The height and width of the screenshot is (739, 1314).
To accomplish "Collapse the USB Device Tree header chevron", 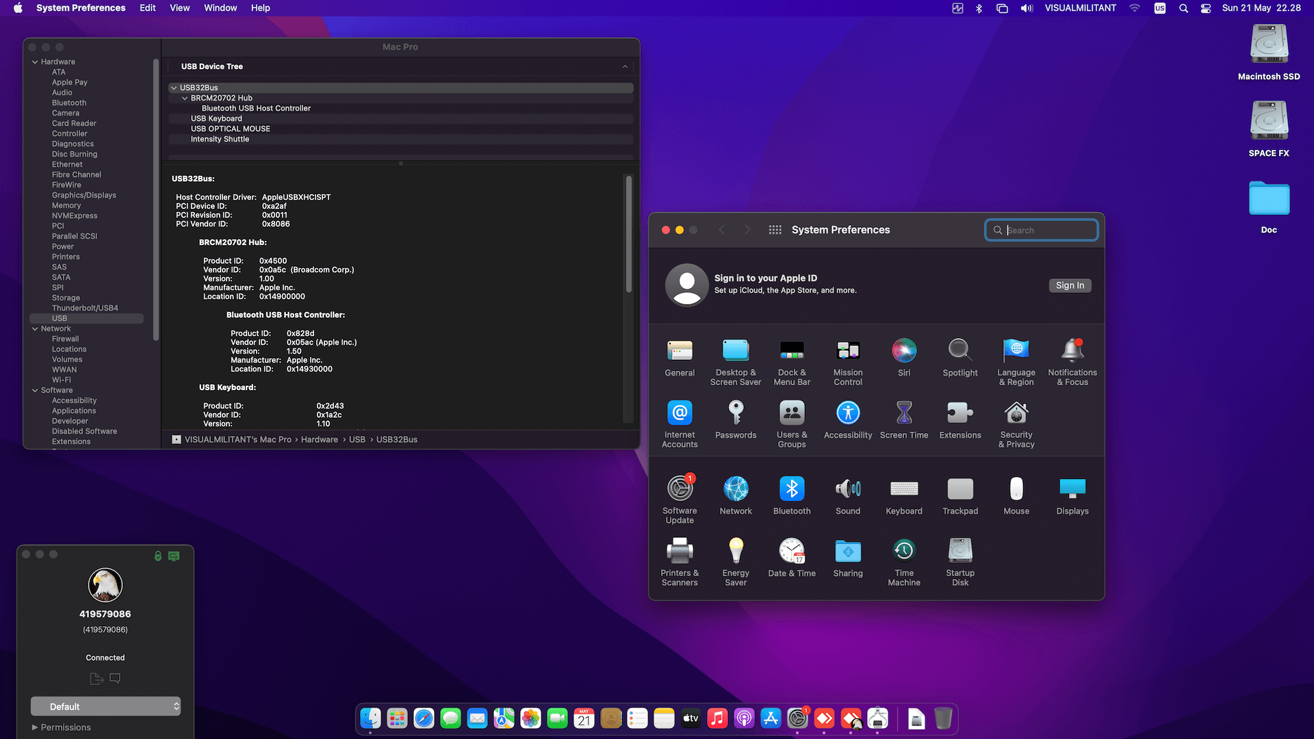I will [625, 66].
